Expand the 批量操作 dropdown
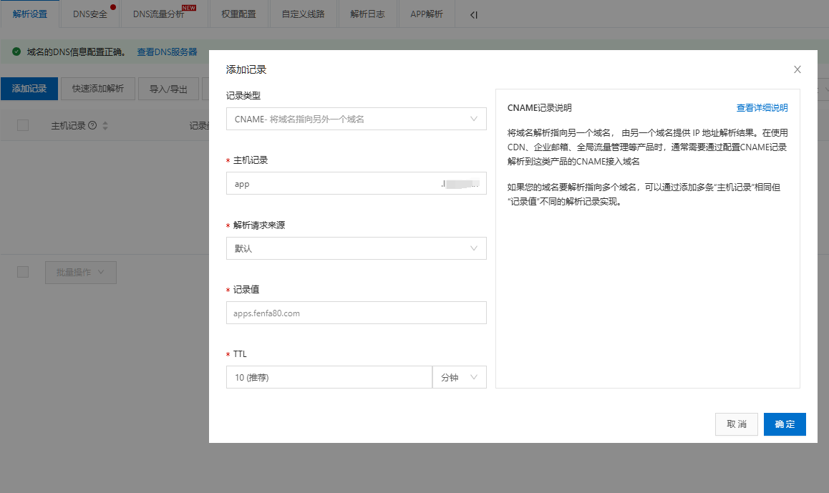The width and height of the screenshot is (829, 493). tap(80, 272)
